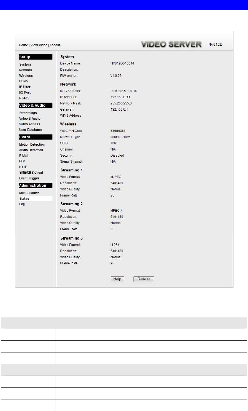Click the NV812D model label
The width and height of the screenshot is (248, 411).
[x=216, y=45]
